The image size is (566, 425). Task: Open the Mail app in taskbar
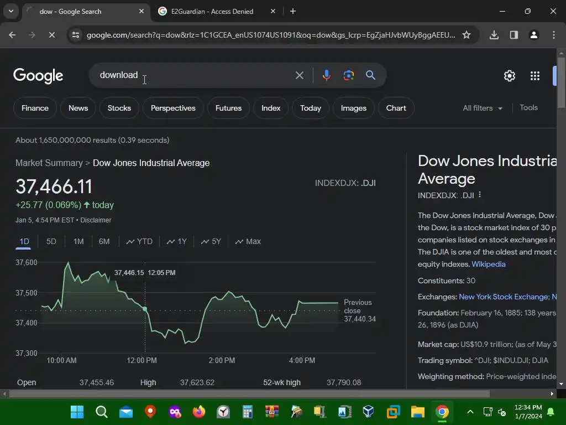coord(126,412)
